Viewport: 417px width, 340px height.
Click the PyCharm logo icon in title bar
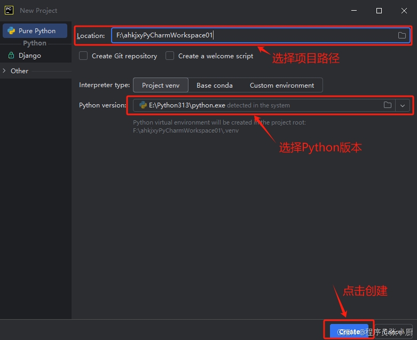pos(9,10)
